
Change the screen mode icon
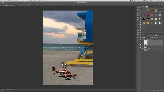140,48
